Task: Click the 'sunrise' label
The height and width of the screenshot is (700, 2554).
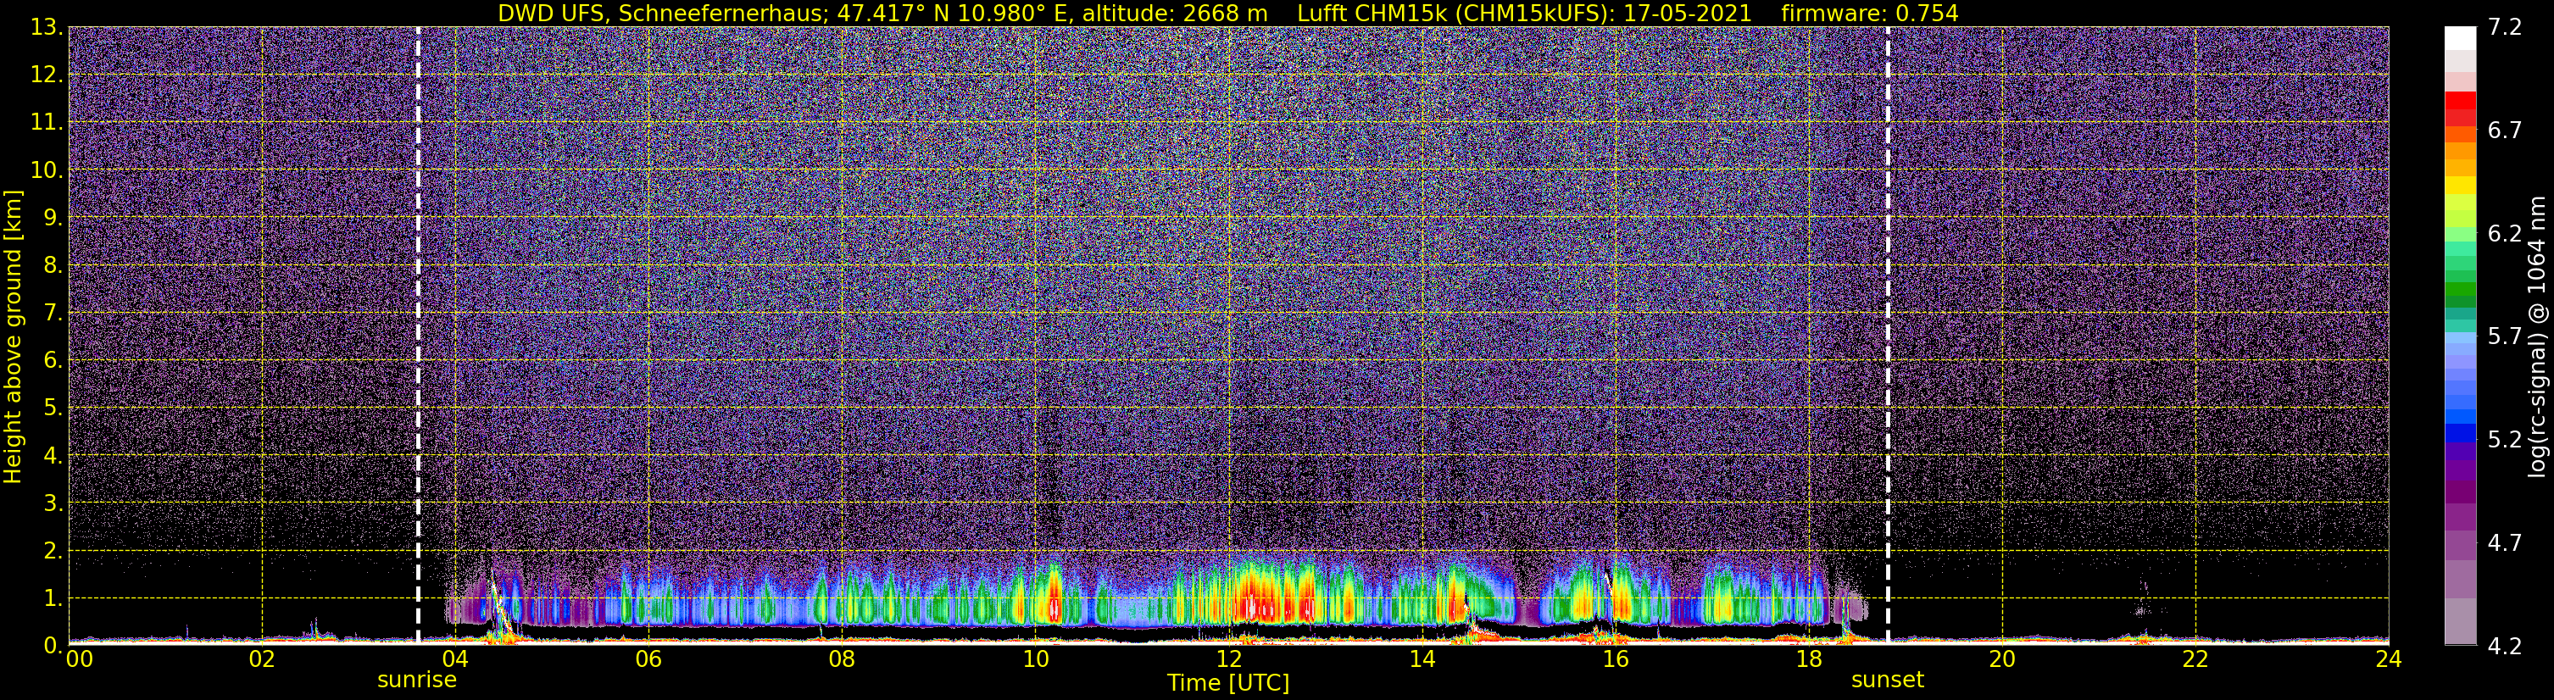Action: [x=416, y=681]
